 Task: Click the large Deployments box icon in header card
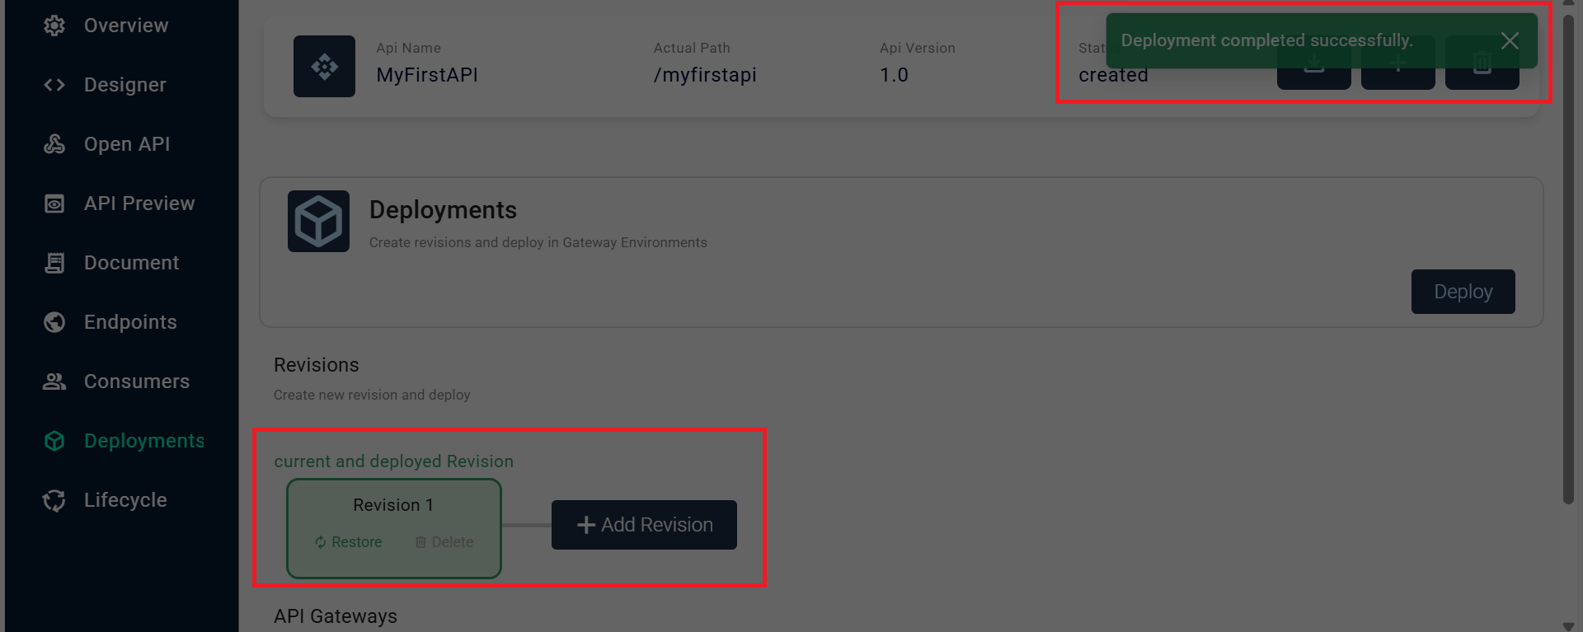pos(318,221)
